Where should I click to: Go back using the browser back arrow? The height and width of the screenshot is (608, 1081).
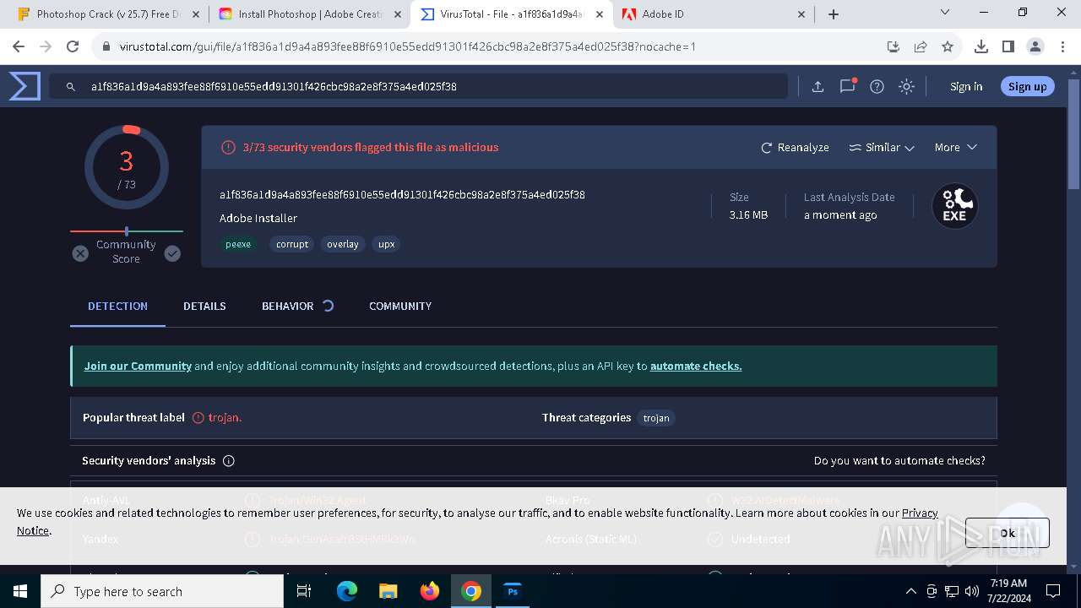coord(19,46)
